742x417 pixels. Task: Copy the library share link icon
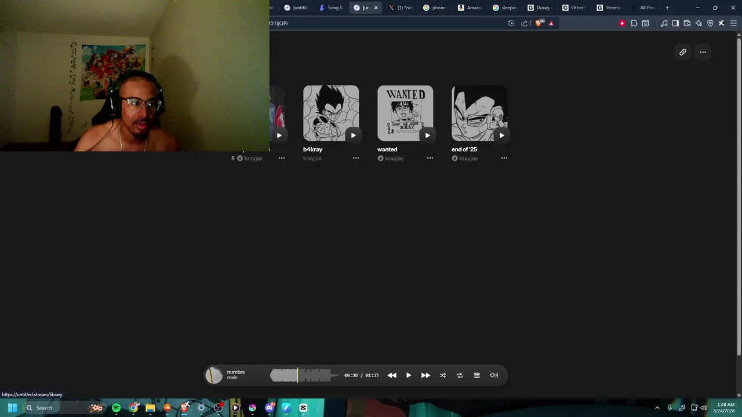[683, 52]
